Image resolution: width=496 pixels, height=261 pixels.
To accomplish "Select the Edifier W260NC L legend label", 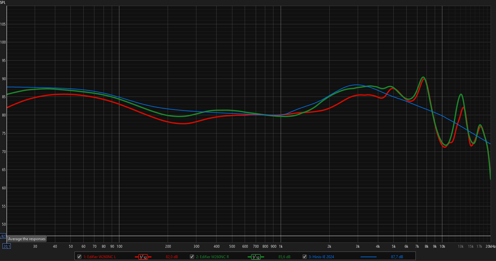I will (99, 257).
